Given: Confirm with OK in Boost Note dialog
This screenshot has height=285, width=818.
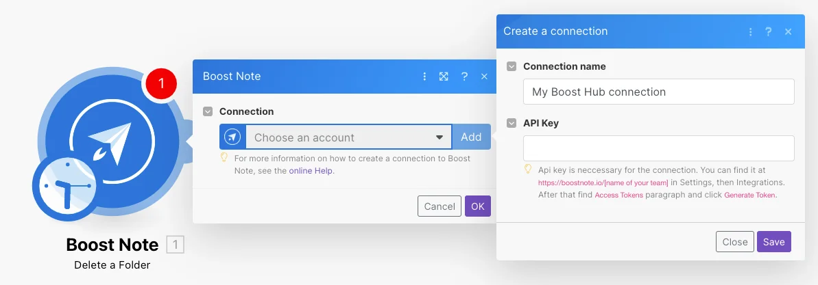Looking at the screenshot, I should [x=478, y=206].
